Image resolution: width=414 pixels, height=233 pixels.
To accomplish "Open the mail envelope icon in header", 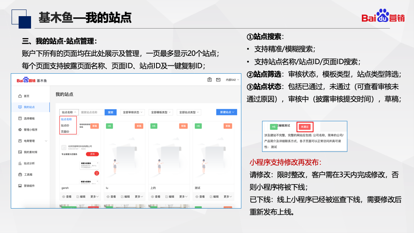I will pyautogui.click(x=218, y=80).
